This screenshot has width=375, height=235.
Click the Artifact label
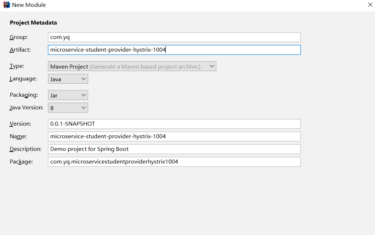pos(20,50)
